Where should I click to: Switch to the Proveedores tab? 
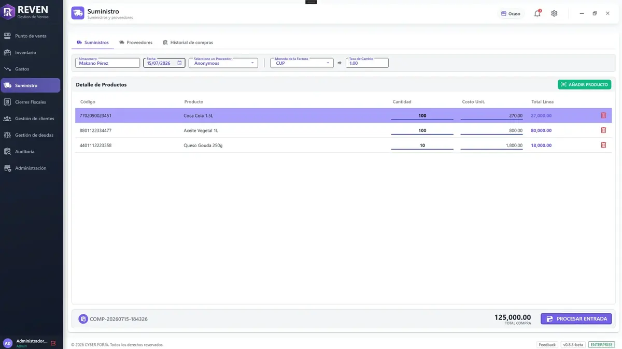(x=136, y=42)
